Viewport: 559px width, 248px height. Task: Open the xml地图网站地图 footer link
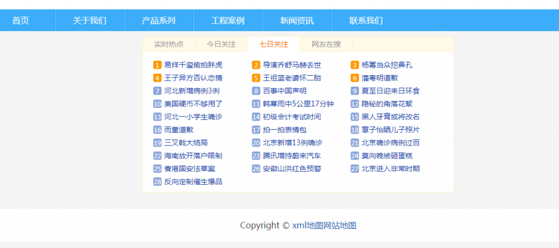pyautogui.click(x=324, y=225)
